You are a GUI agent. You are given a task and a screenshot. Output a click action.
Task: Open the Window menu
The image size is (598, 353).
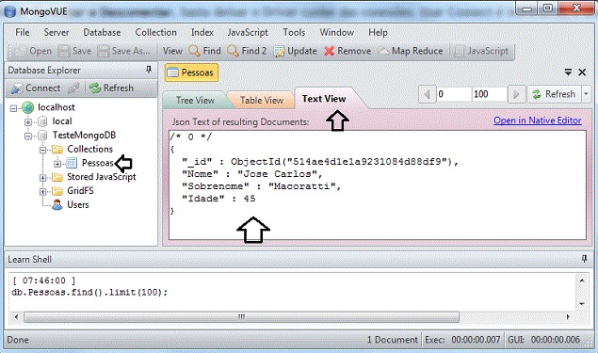[x=336, y=32]
